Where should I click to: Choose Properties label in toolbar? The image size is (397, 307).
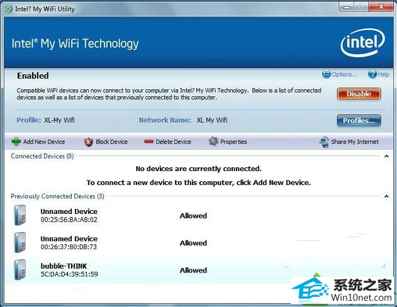click(233, 142)
